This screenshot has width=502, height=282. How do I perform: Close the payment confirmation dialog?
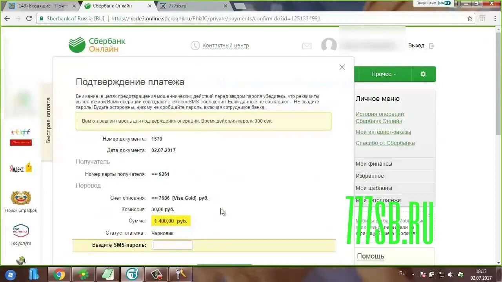pyautogui.click(x=342, y=67)
